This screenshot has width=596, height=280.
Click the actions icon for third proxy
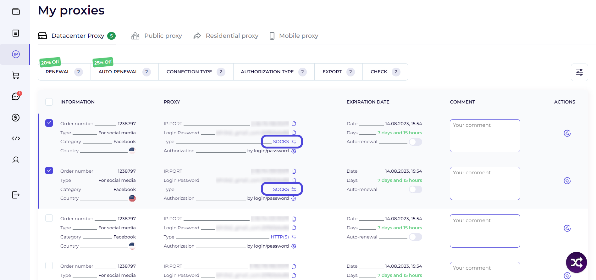[567, 228]
